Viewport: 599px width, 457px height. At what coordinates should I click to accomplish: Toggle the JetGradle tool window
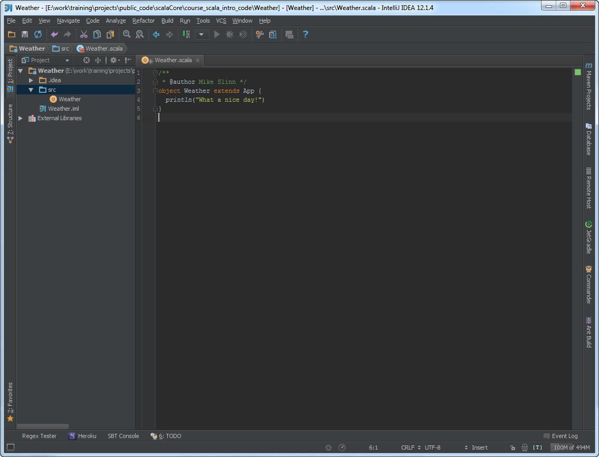(588, 237)
